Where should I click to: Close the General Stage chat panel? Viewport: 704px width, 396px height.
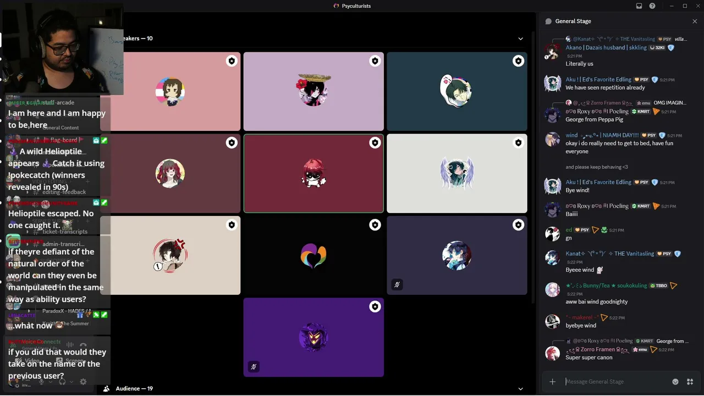tap(695, 21)
